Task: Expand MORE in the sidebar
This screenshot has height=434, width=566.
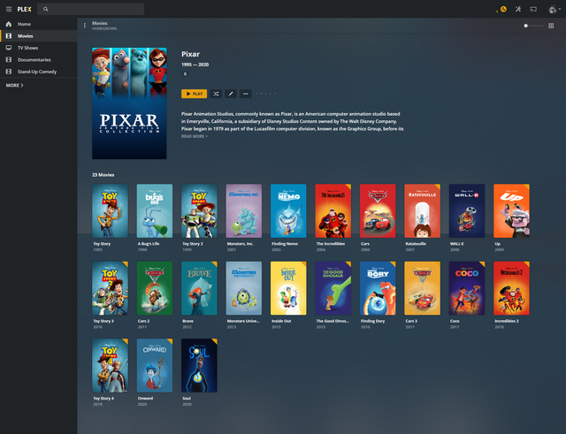Action: [x=14, y=86]
